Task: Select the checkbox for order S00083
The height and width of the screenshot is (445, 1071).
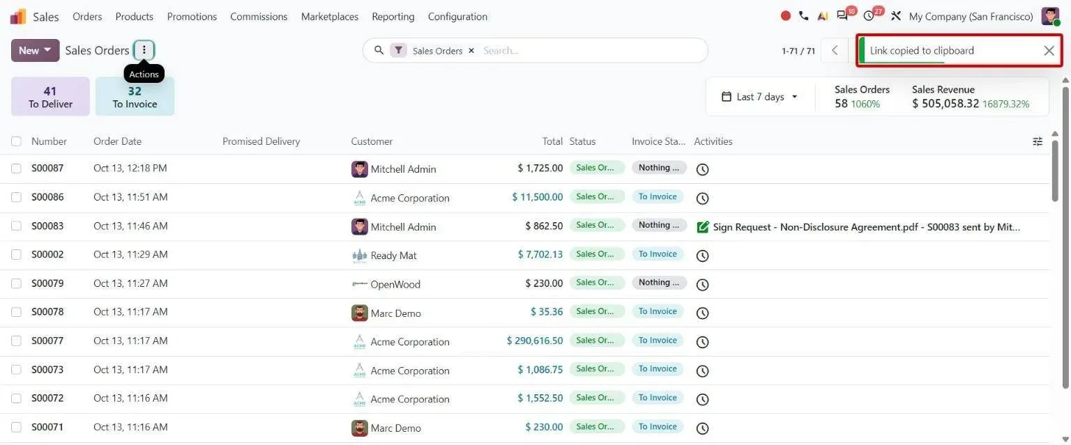Action: pos(16,226)
